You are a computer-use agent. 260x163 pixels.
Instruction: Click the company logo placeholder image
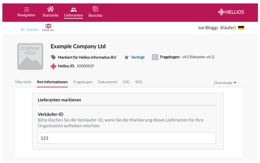tap(30, 56)
